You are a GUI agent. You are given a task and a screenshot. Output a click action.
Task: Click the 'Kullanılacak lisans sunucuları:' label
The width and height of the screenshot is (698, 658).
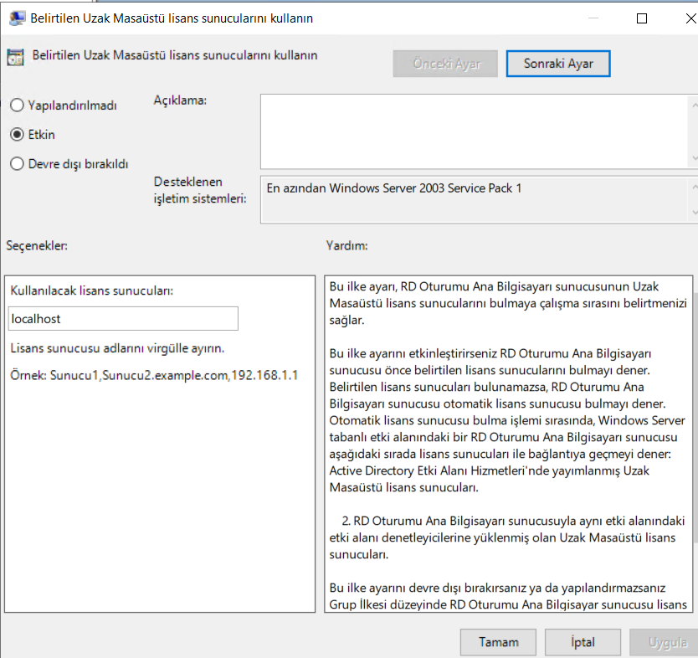[92, 290]
